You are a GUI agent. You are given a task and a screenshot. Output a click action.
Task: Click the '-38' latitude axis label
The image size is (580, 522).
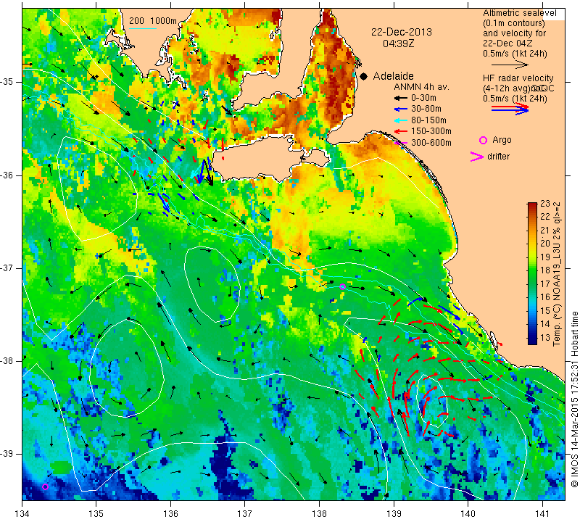(8, 361)
